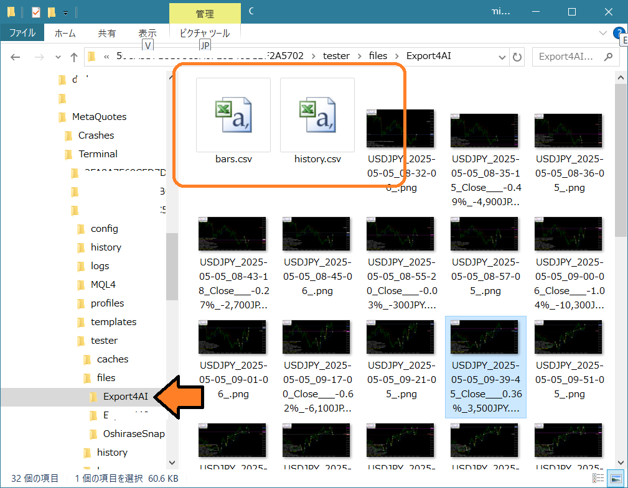
Task: Click the File Explorer folder icon in title bar
Action: coord(11,12)
